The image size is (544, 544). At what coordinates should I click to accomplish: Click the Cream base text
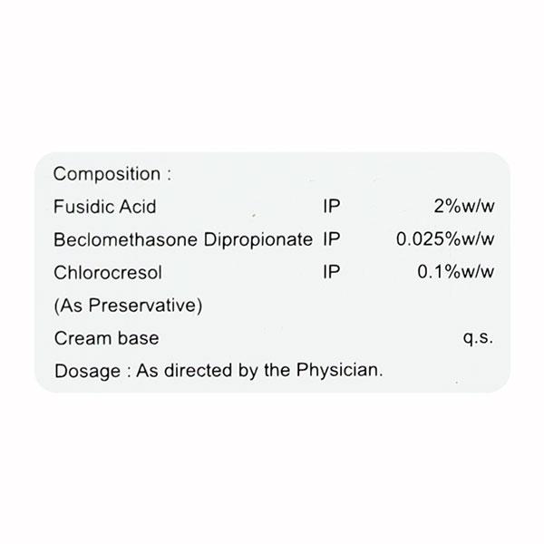coord(107,338)
